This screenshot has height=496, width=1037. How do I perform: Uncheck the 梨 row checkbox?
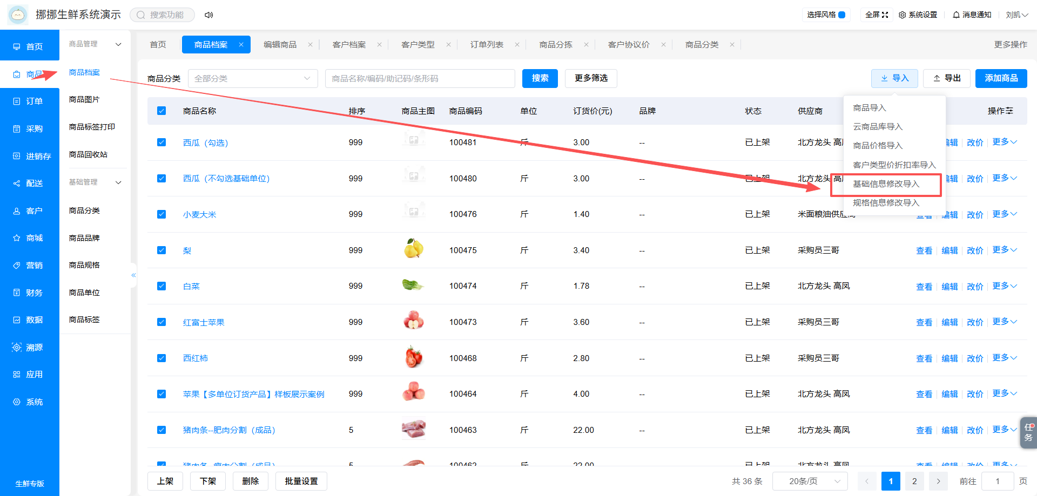coord(161,250)
